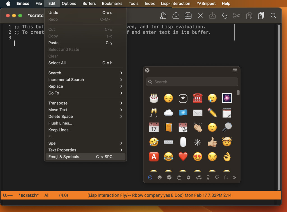Choose Emoji & Symbols menu entry

[x=85, y=157]
